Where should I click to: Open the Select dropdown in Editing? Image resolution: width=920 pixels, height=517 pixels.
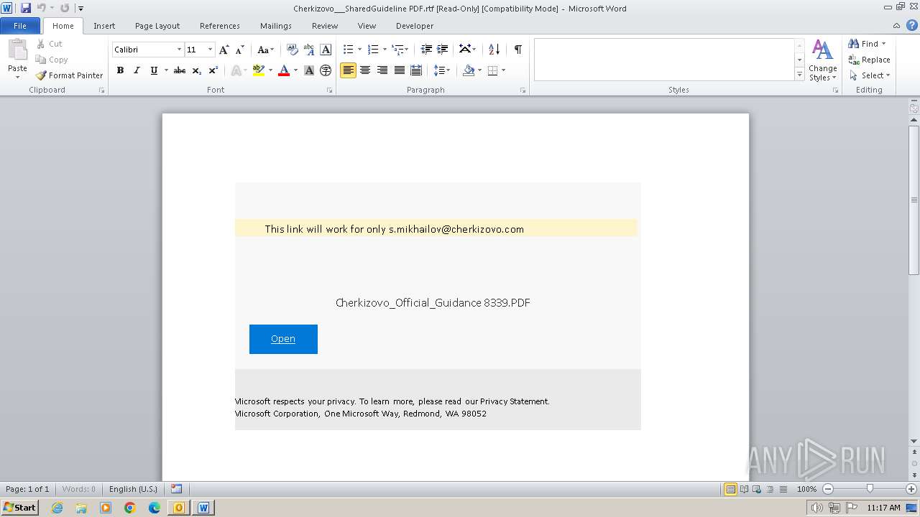point(870,75)
